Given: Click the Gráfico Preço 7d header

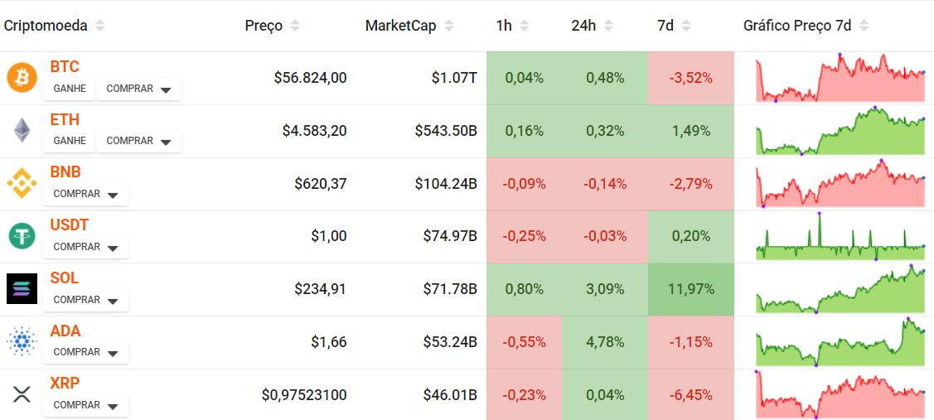Looking at the screenshot, I should [x=797, y=26].
